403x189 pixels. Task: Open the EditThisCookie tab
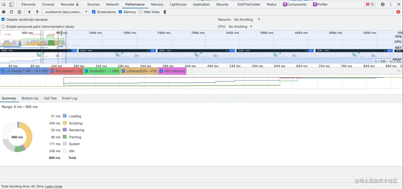(x=249, y=4)
